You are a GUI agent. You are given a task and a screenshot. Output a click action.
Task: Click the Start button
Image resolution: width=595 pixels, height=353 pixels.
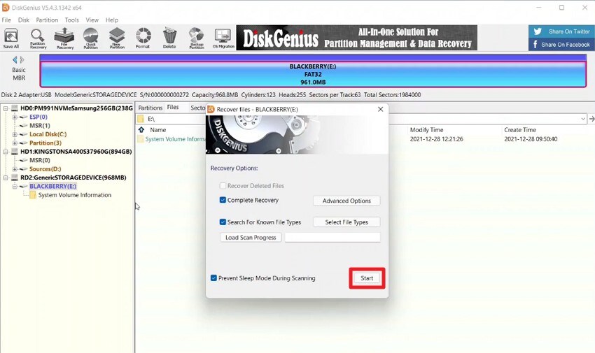point(367,278)
